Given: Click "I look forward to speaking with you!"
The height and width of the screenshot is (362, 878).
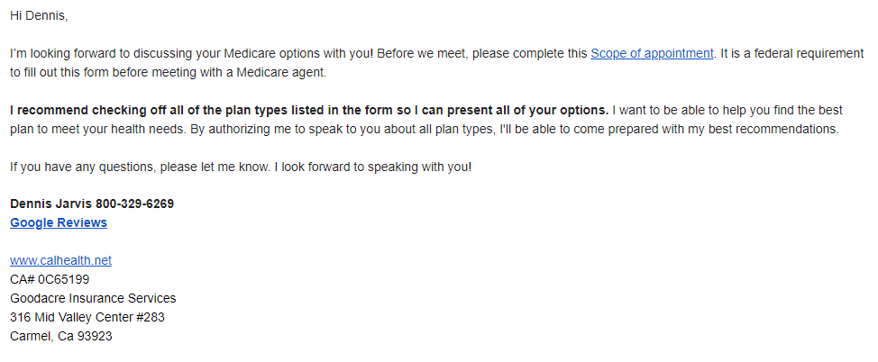Looking at the screenshot, I should 373,167.
